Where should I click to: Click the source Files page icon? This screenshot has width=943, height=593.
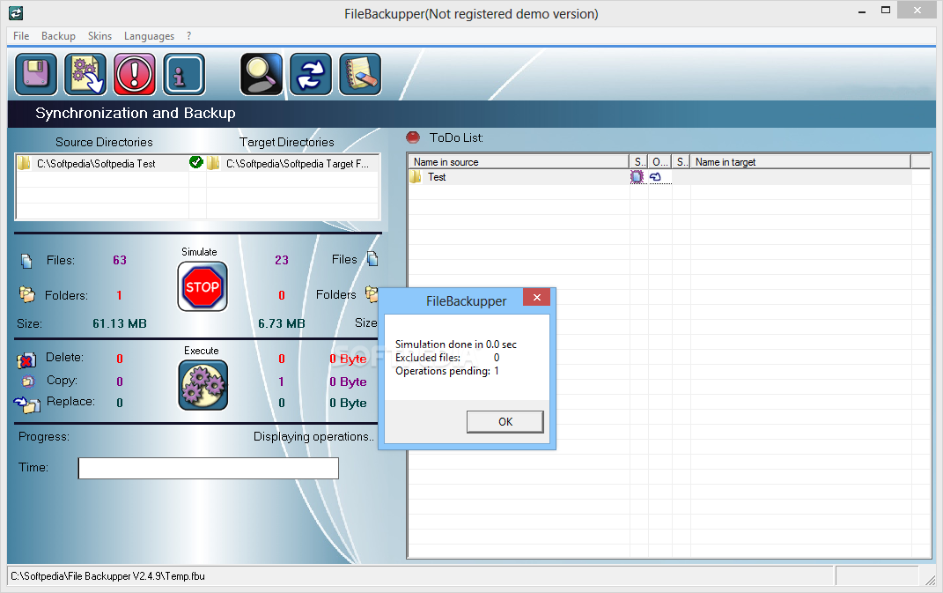(x=26, y=261)
